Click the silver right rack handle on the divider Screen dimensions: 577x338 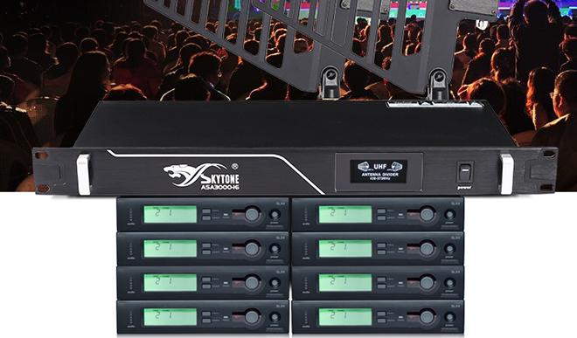click(x=507, y=175)
